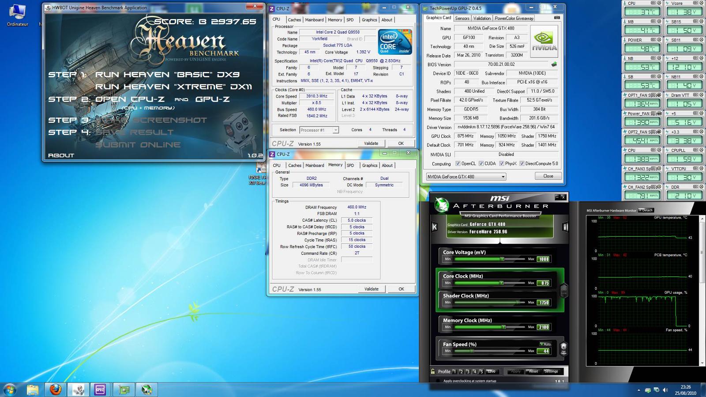Screen dimensions: 706x397
Task: Toggle the PhysX checkbox in GPU-Z
Action: click(502, 163)
